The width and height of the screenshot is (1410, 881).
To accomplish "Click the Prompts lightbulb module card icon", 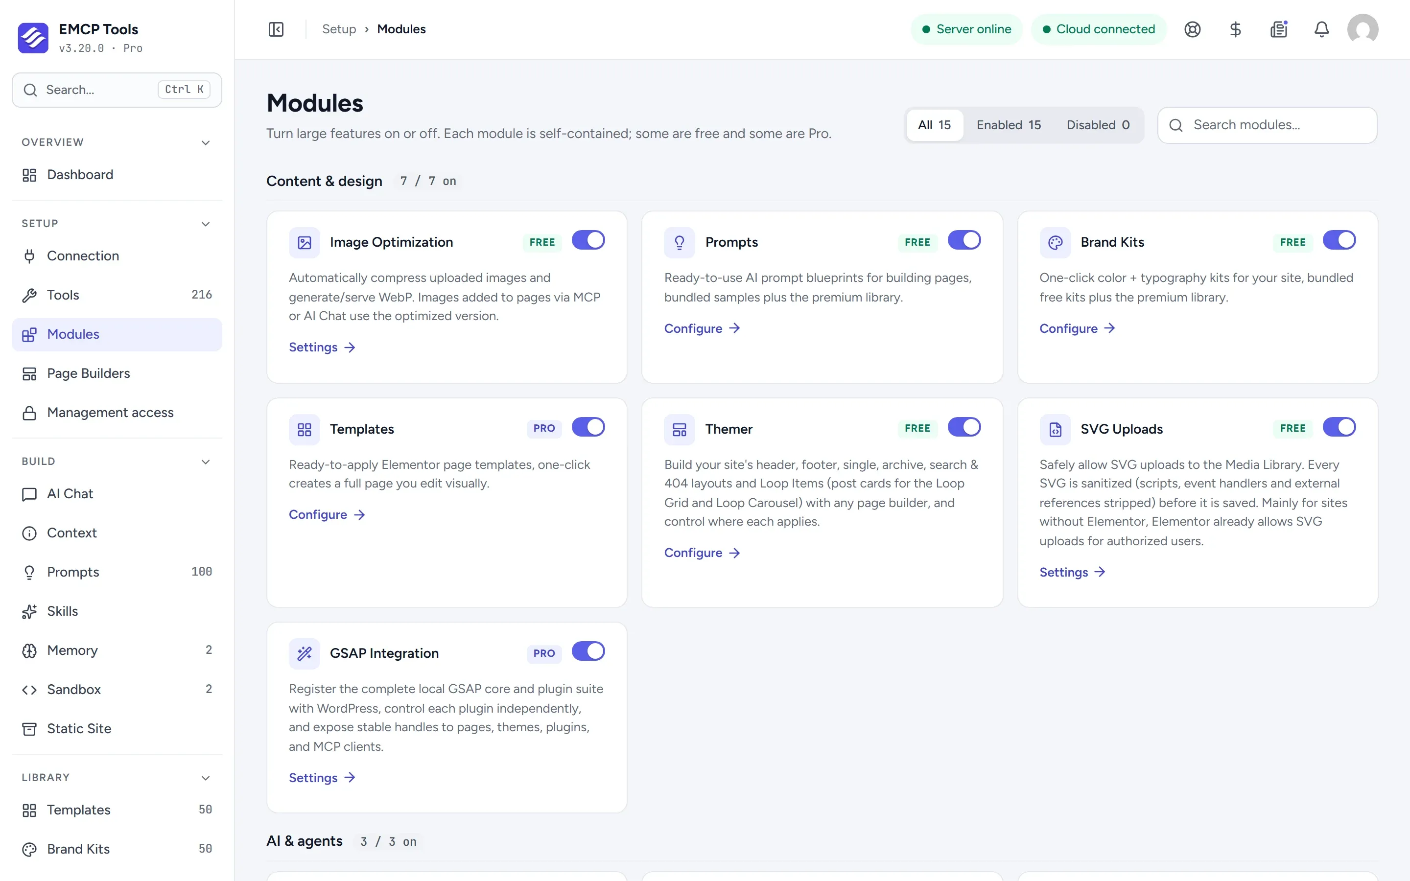I will click(x=680, y=242).
